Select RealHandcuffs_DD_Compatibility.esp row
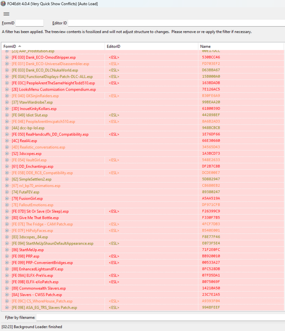Screen dimensions: 285x331 [142, 134]
